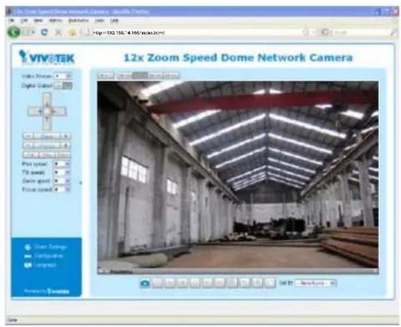Open the Help menu

click(x=114, y=21)
